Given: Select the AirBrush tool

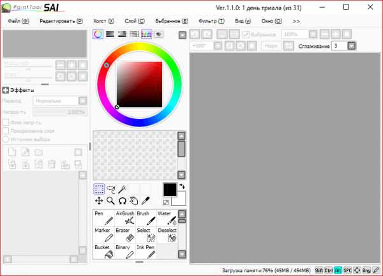Looking at the screenshot, I should (x=125, y=218).
